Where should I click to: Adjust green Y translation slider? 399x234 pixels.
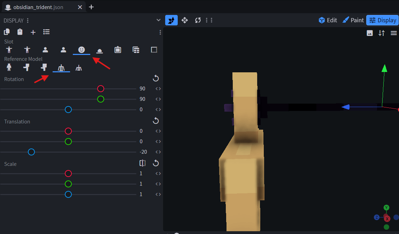68,142
